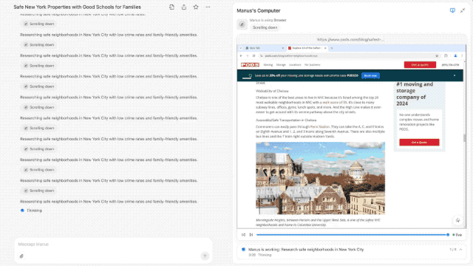Follow the Penn Station hyperlink
The image size is (473, 266).
point(320,126)
